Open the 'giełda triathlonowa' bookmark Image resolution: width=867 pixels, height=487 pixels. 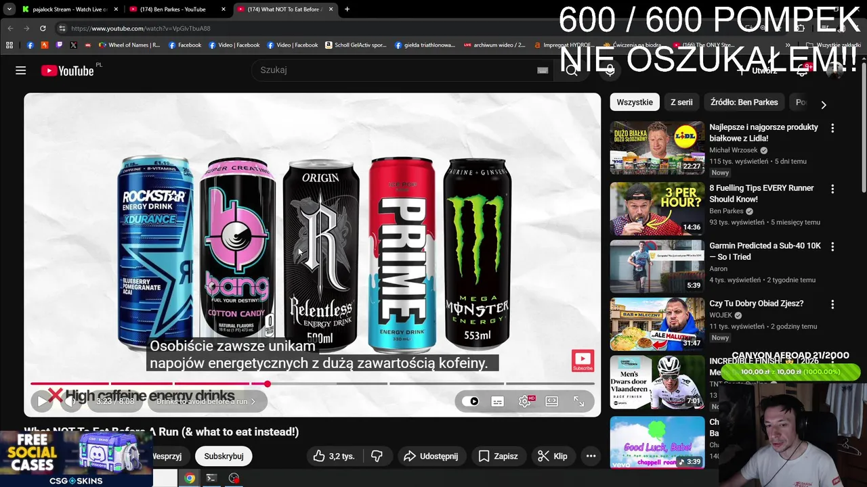tap(425, 45)
